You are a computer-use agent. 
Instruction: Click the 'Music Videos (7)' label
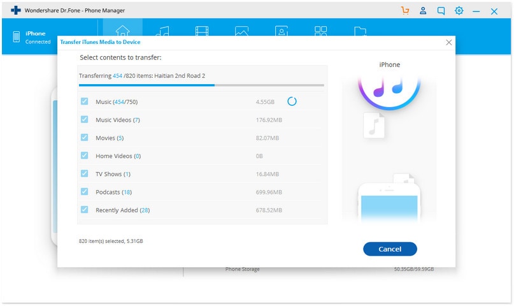point(118,120)
